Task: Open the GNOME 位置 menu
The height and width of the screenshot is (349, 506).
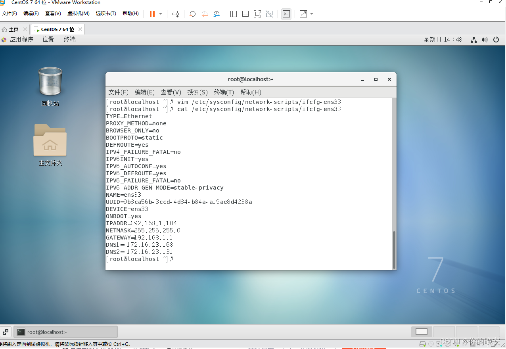Action: point(48,39)
